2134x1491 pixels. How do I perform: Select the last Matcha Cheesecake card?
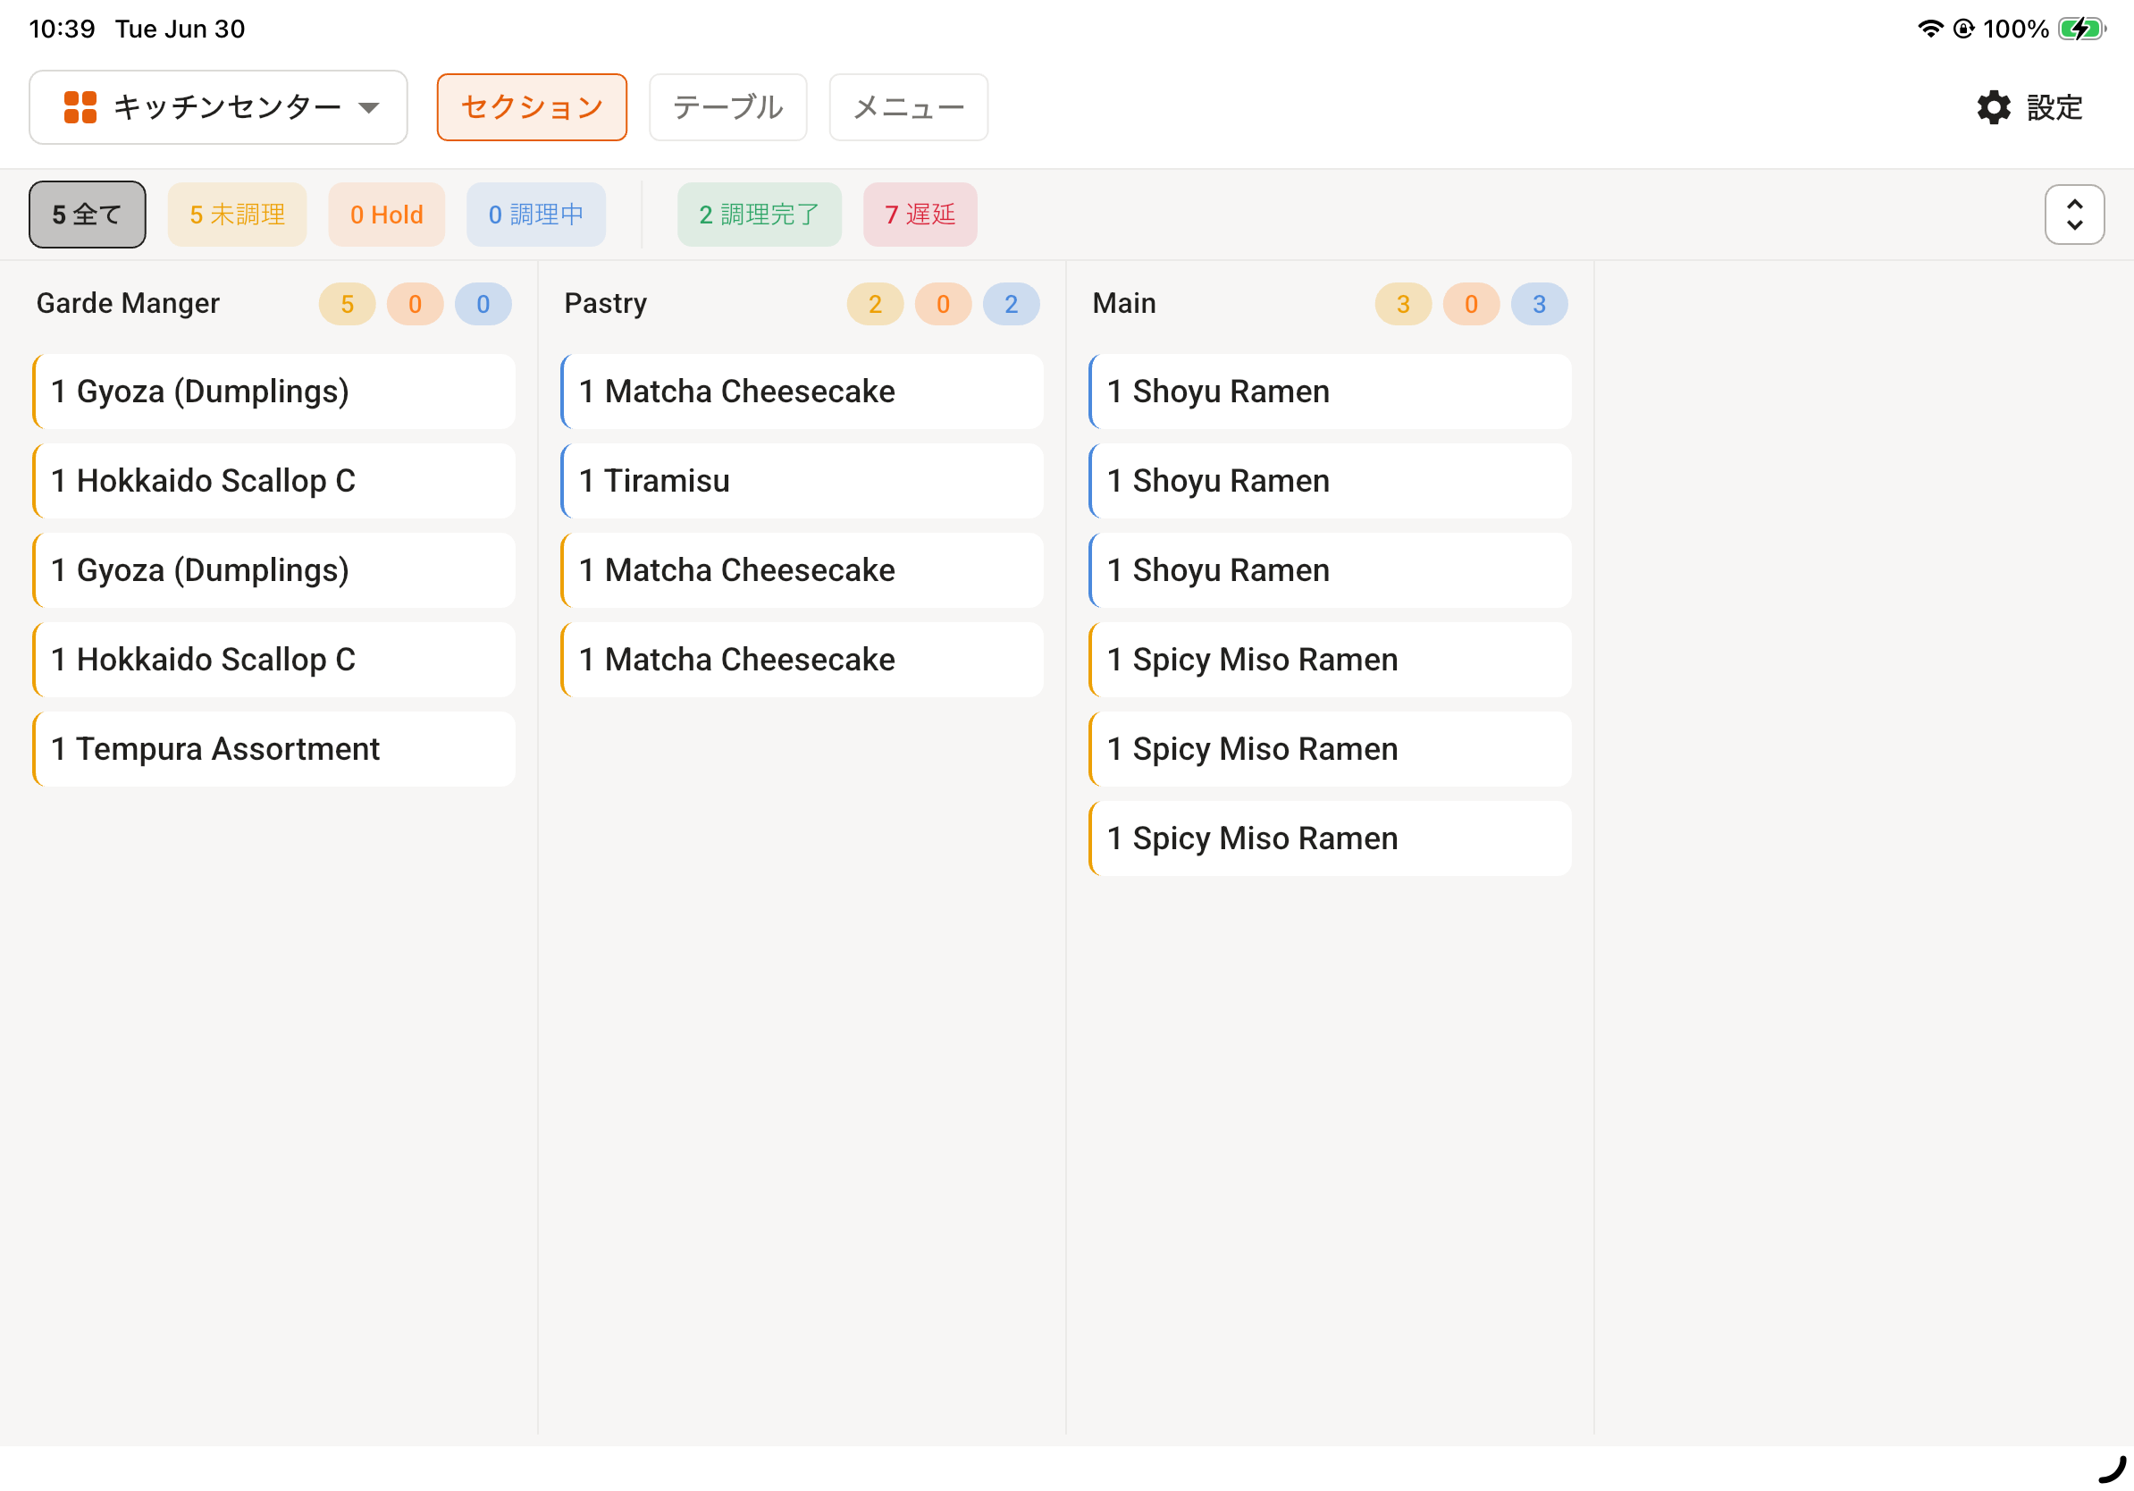802,660
